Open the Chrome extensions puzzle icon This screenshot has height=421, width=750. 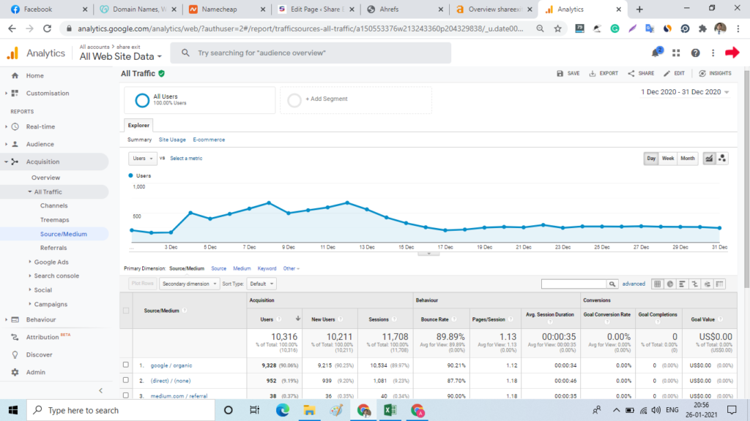pos(702,29)
